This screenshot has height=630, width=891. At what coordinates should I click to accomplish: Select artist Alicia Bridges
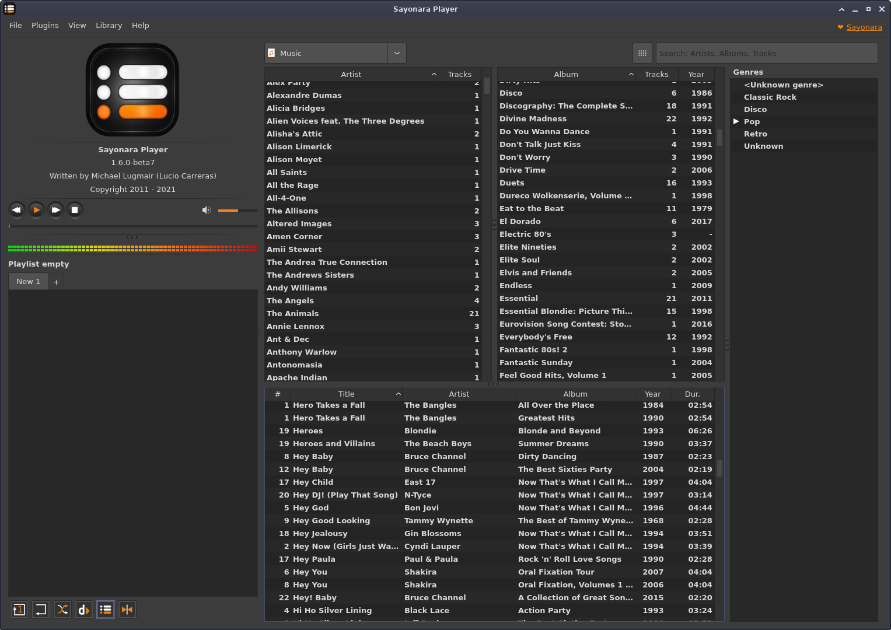coord(373,108)
